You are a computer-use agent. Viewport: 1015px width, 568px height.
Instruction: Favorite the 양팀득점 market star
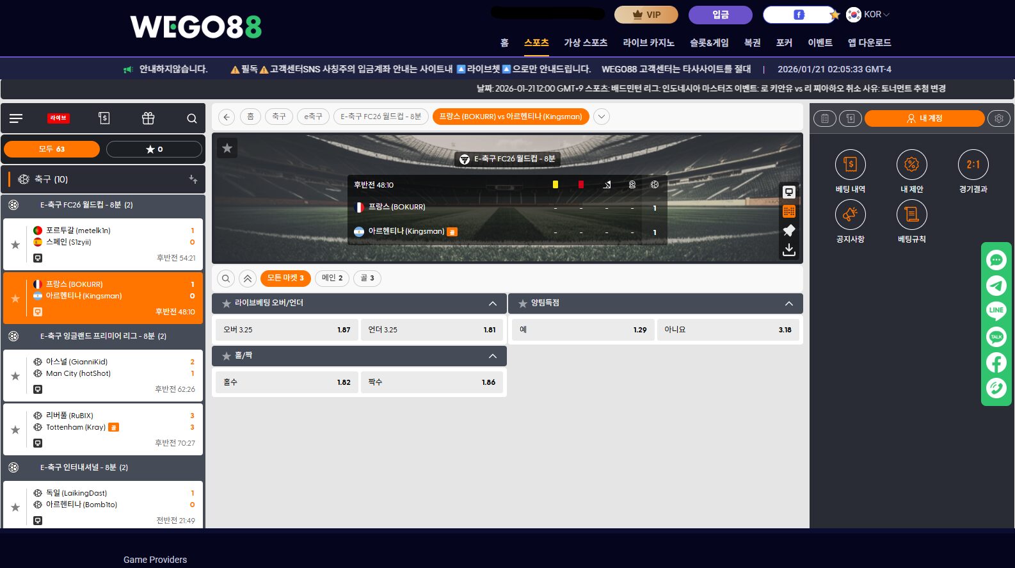click(523, 304)
